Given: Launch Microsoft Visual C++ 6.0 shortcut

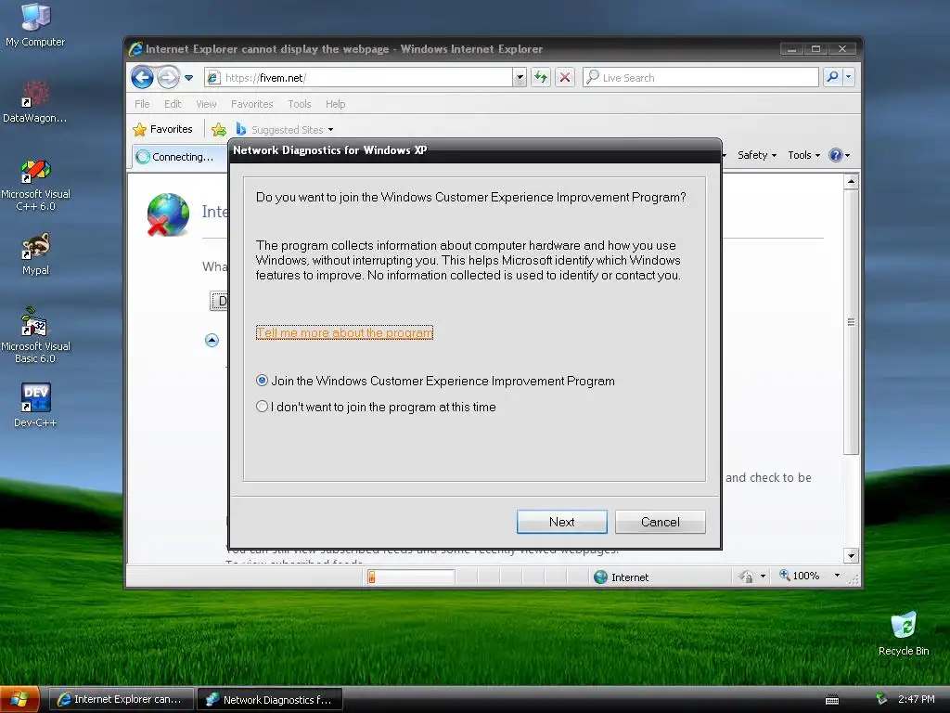Looking at the screenshot, I should pos(35,185).
